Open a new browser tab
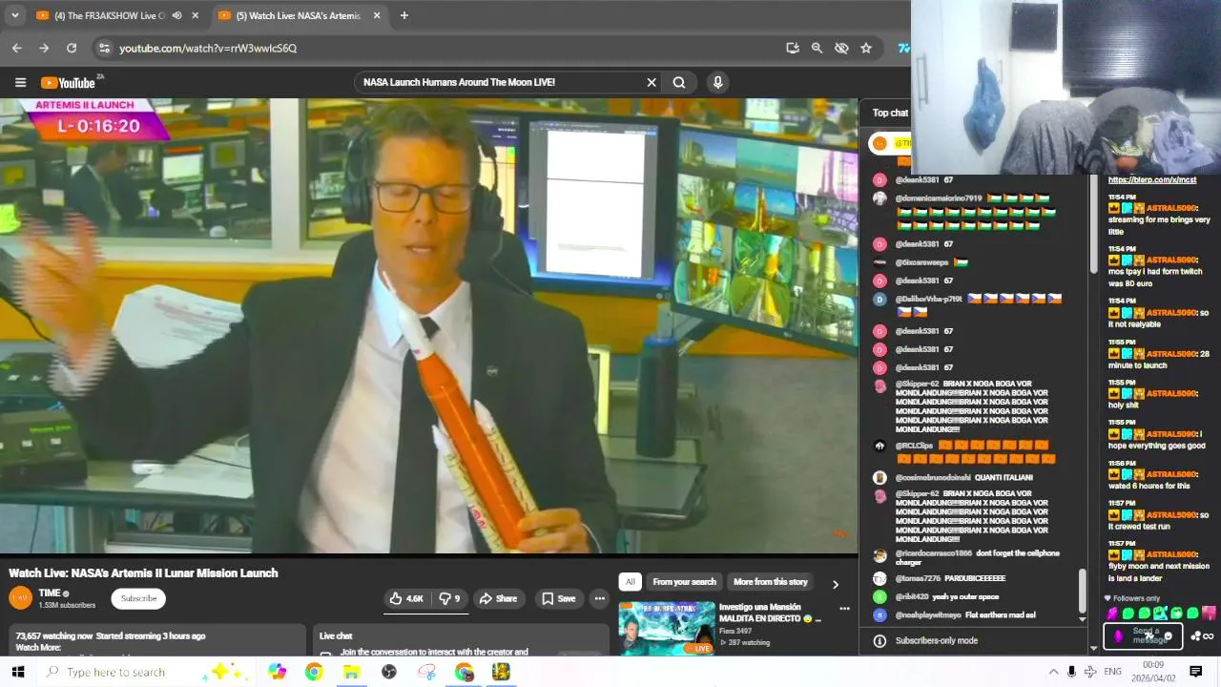The image size is (1221, 687). click(x=404, y=15)
